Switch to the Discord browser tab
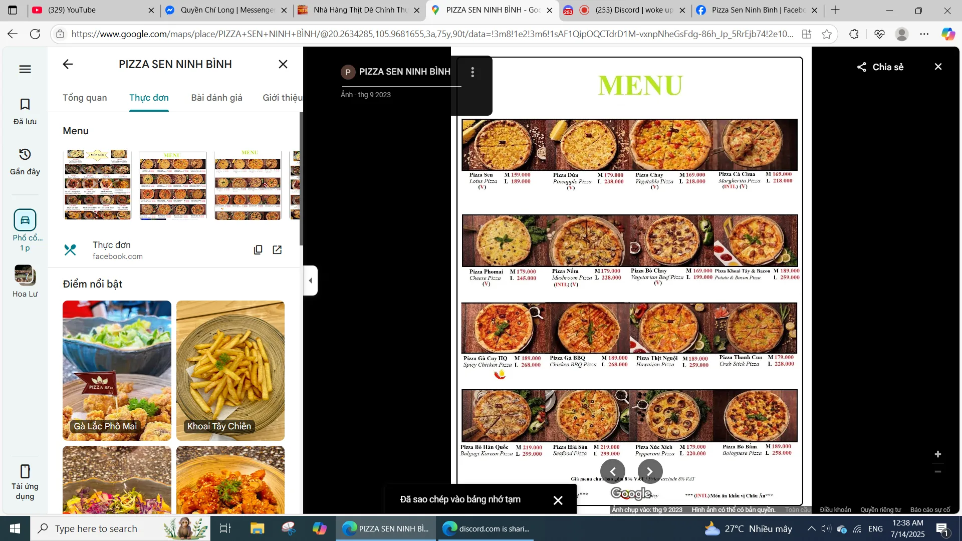Image resolution: width=962 pixels, height=541 pixels. [624, 10]
